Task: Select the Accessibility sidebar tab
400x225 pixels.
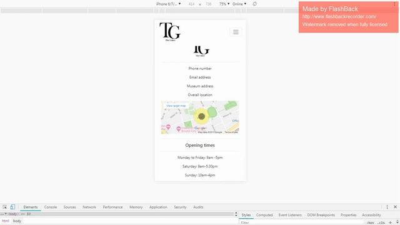Action: pos(371,215)
